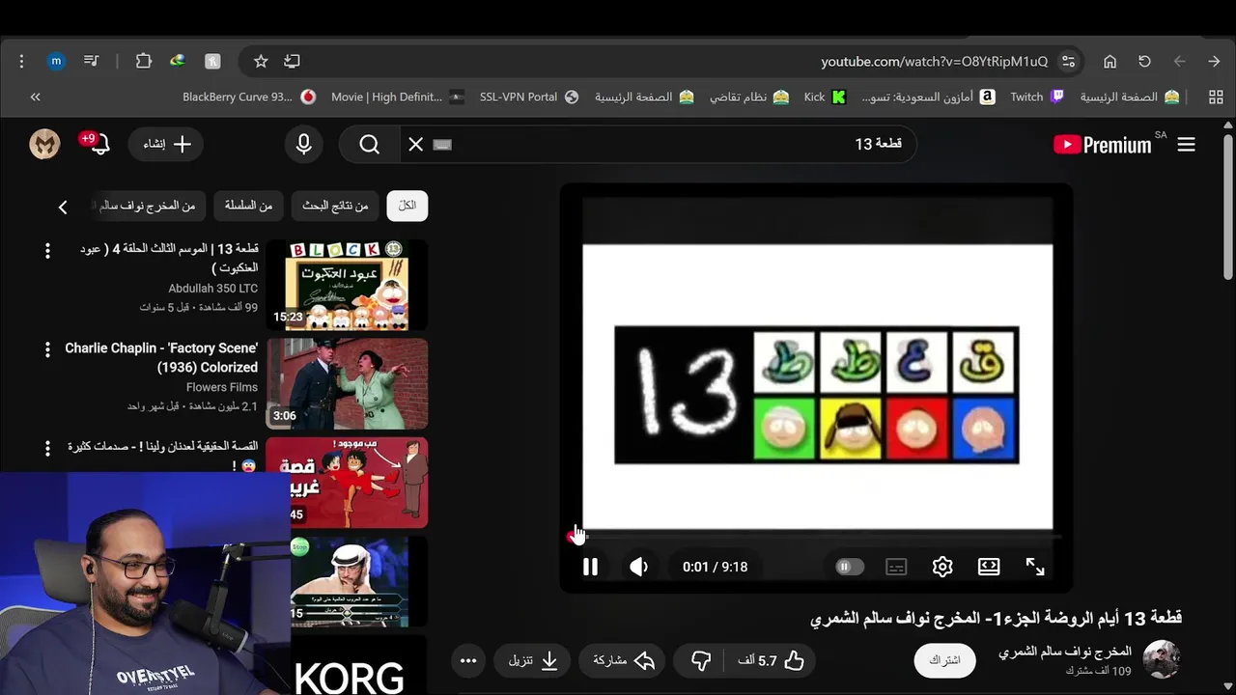
Task: Open options for عدنان ولينا video
Action: [47, 448]
